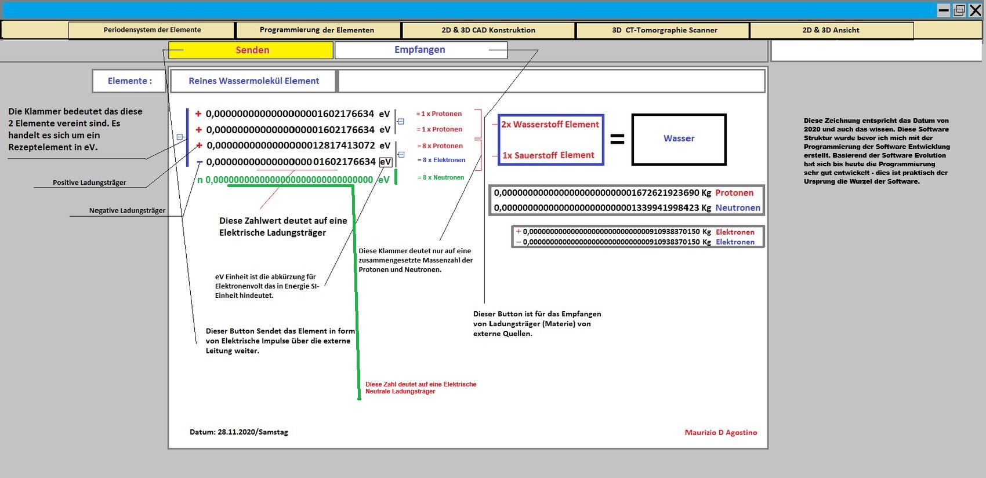The image size is (986, 478).
Task: Switch to Programmierung der Elementen tab
Action: tap(317, 30)
